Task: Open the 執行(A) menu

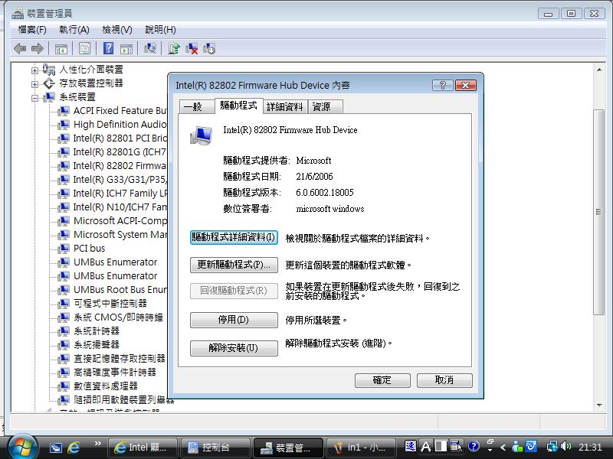Action: (x=74, y=30)
